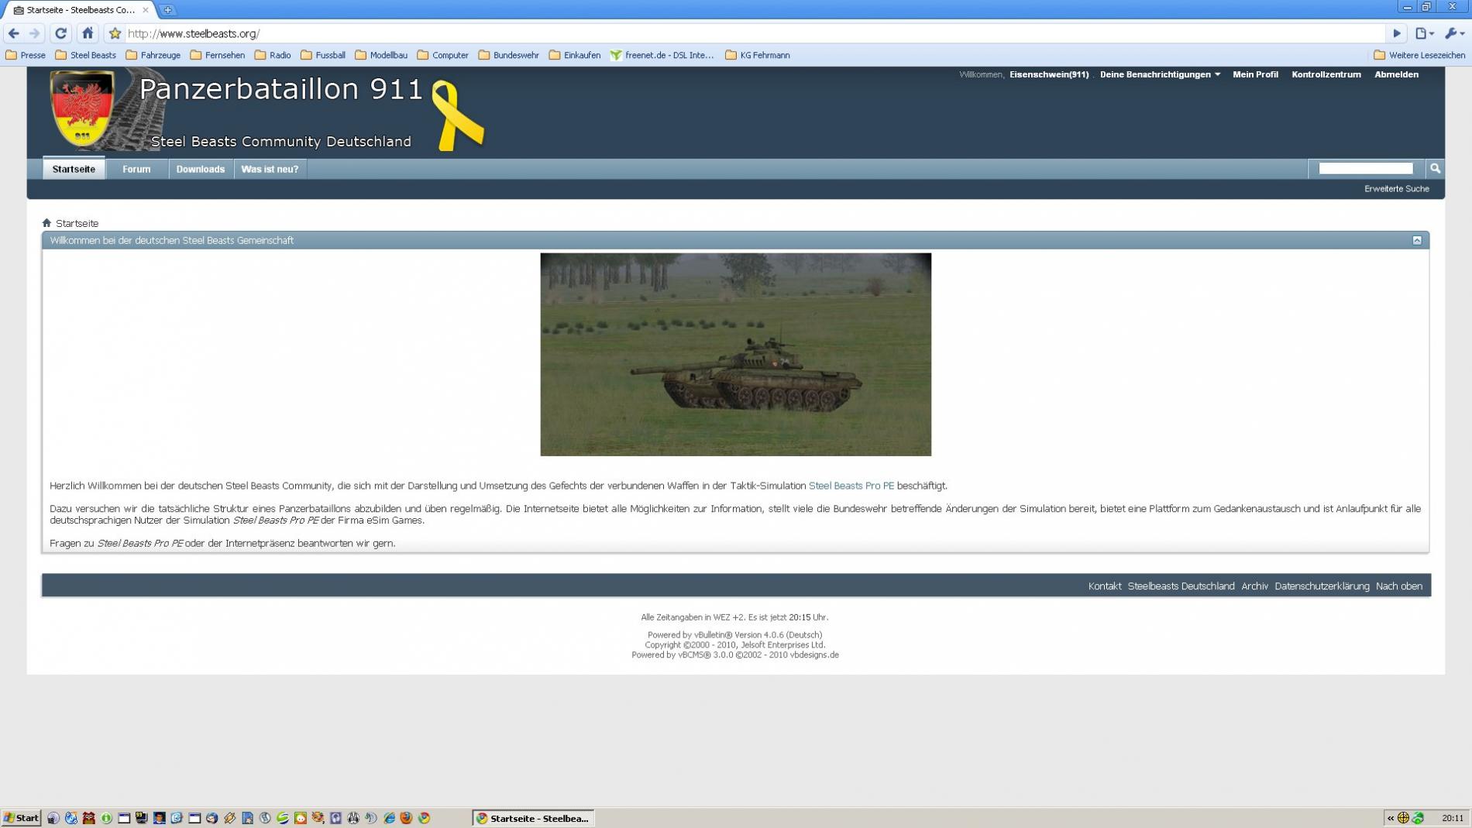Click the Panzerbataillon 911 crest logo
Image resolution: width=1472 pixels, height=828 pixels.
coord(82,108)
